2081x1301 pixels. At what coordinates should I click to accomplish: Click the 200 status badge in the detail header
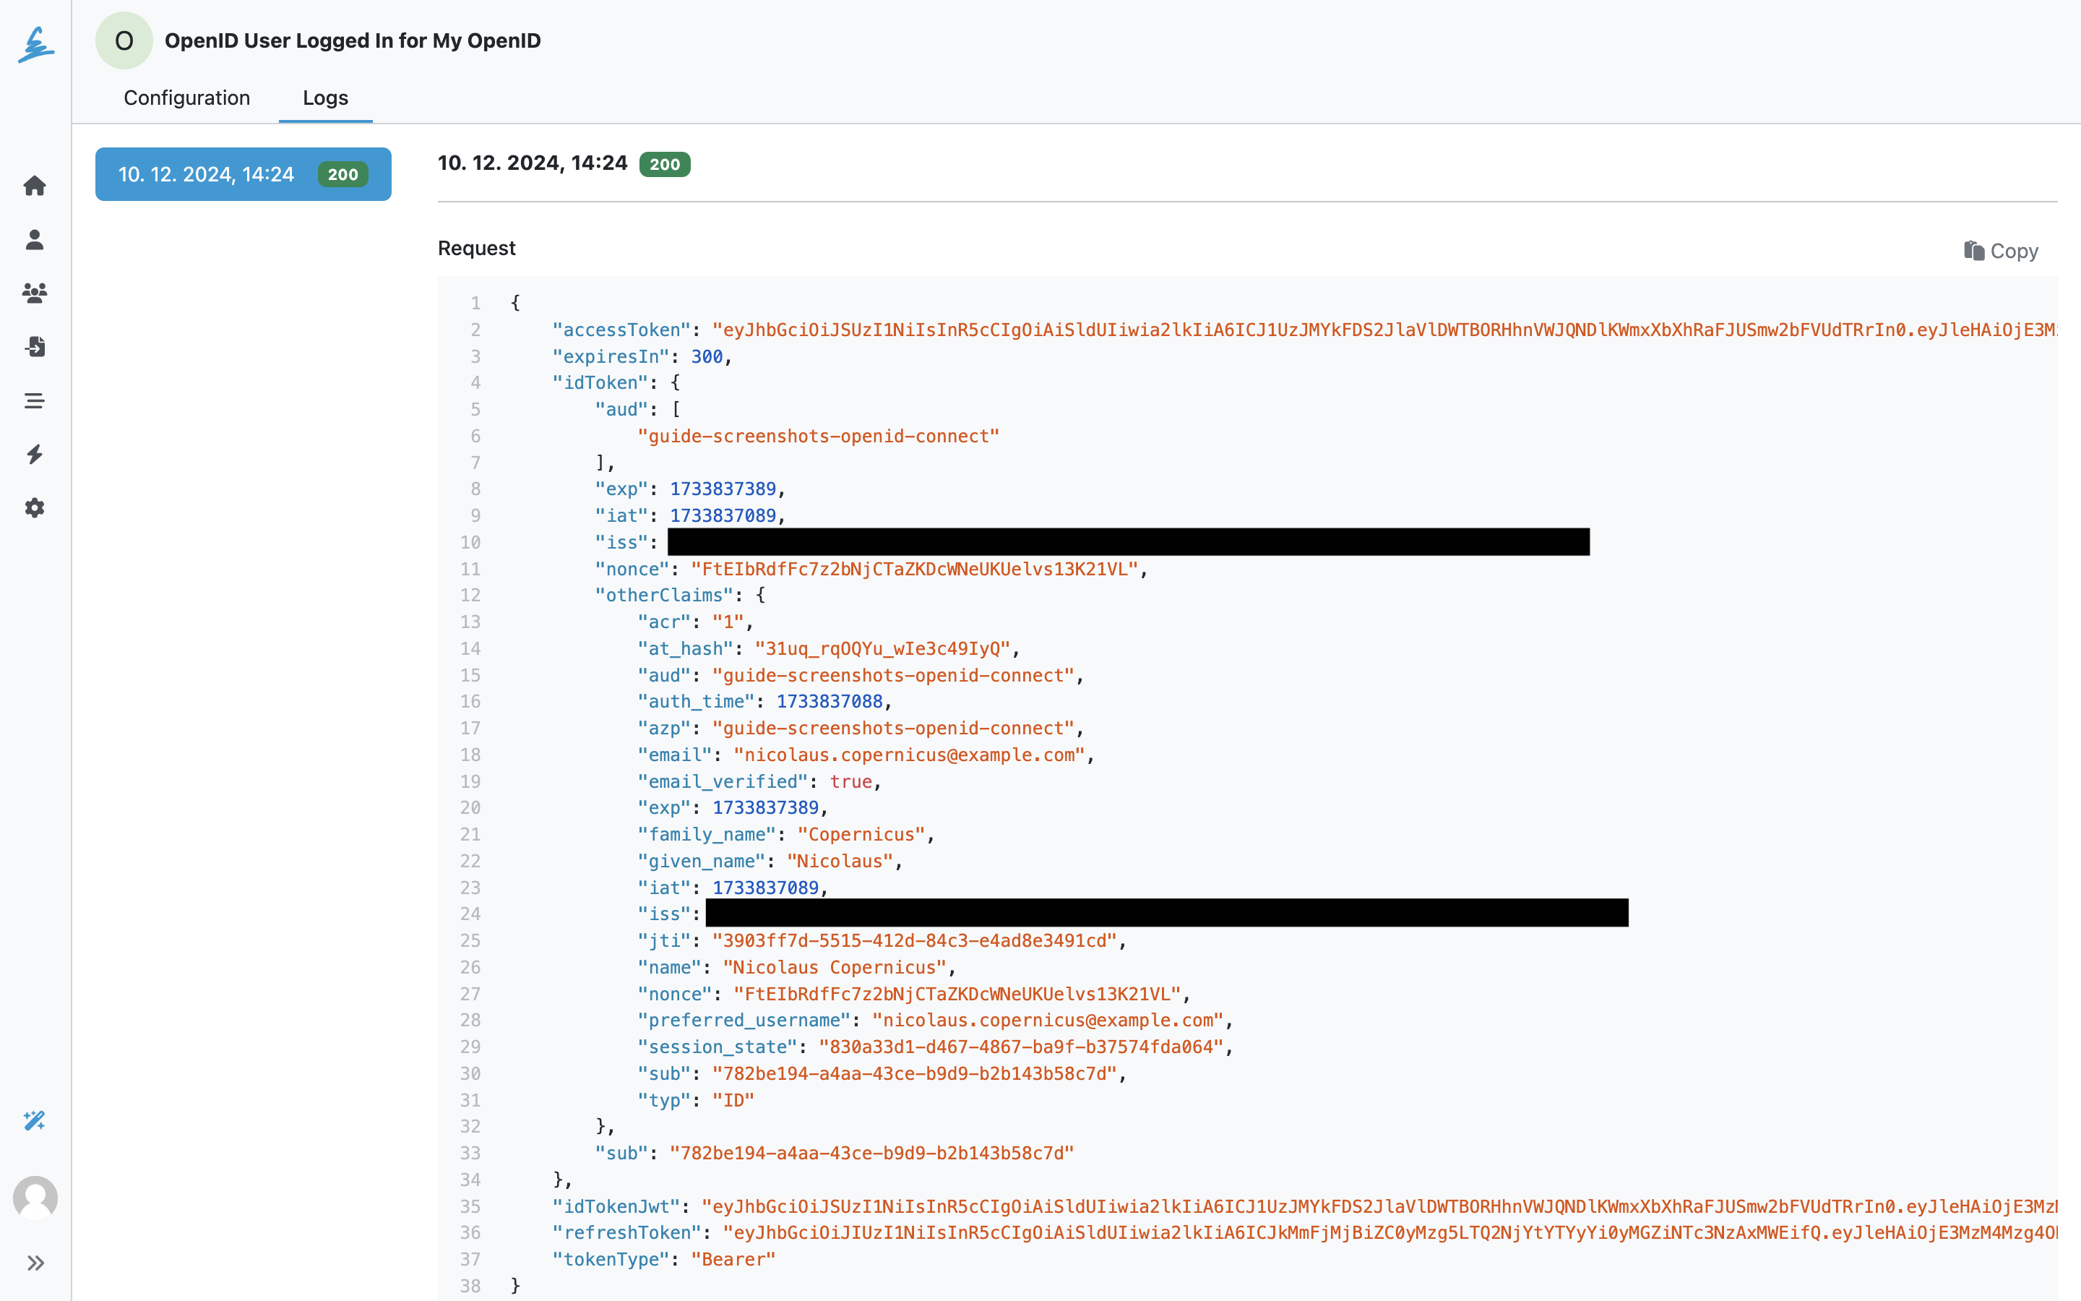coord(665,164)
